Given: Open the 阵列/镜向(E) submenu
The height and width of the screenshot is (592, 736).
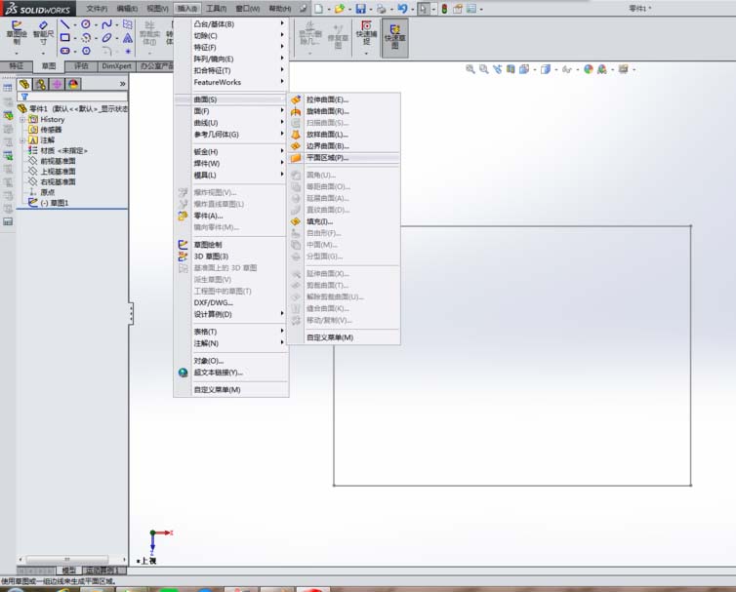Looking at the screenshot, I should pos(231,59).
